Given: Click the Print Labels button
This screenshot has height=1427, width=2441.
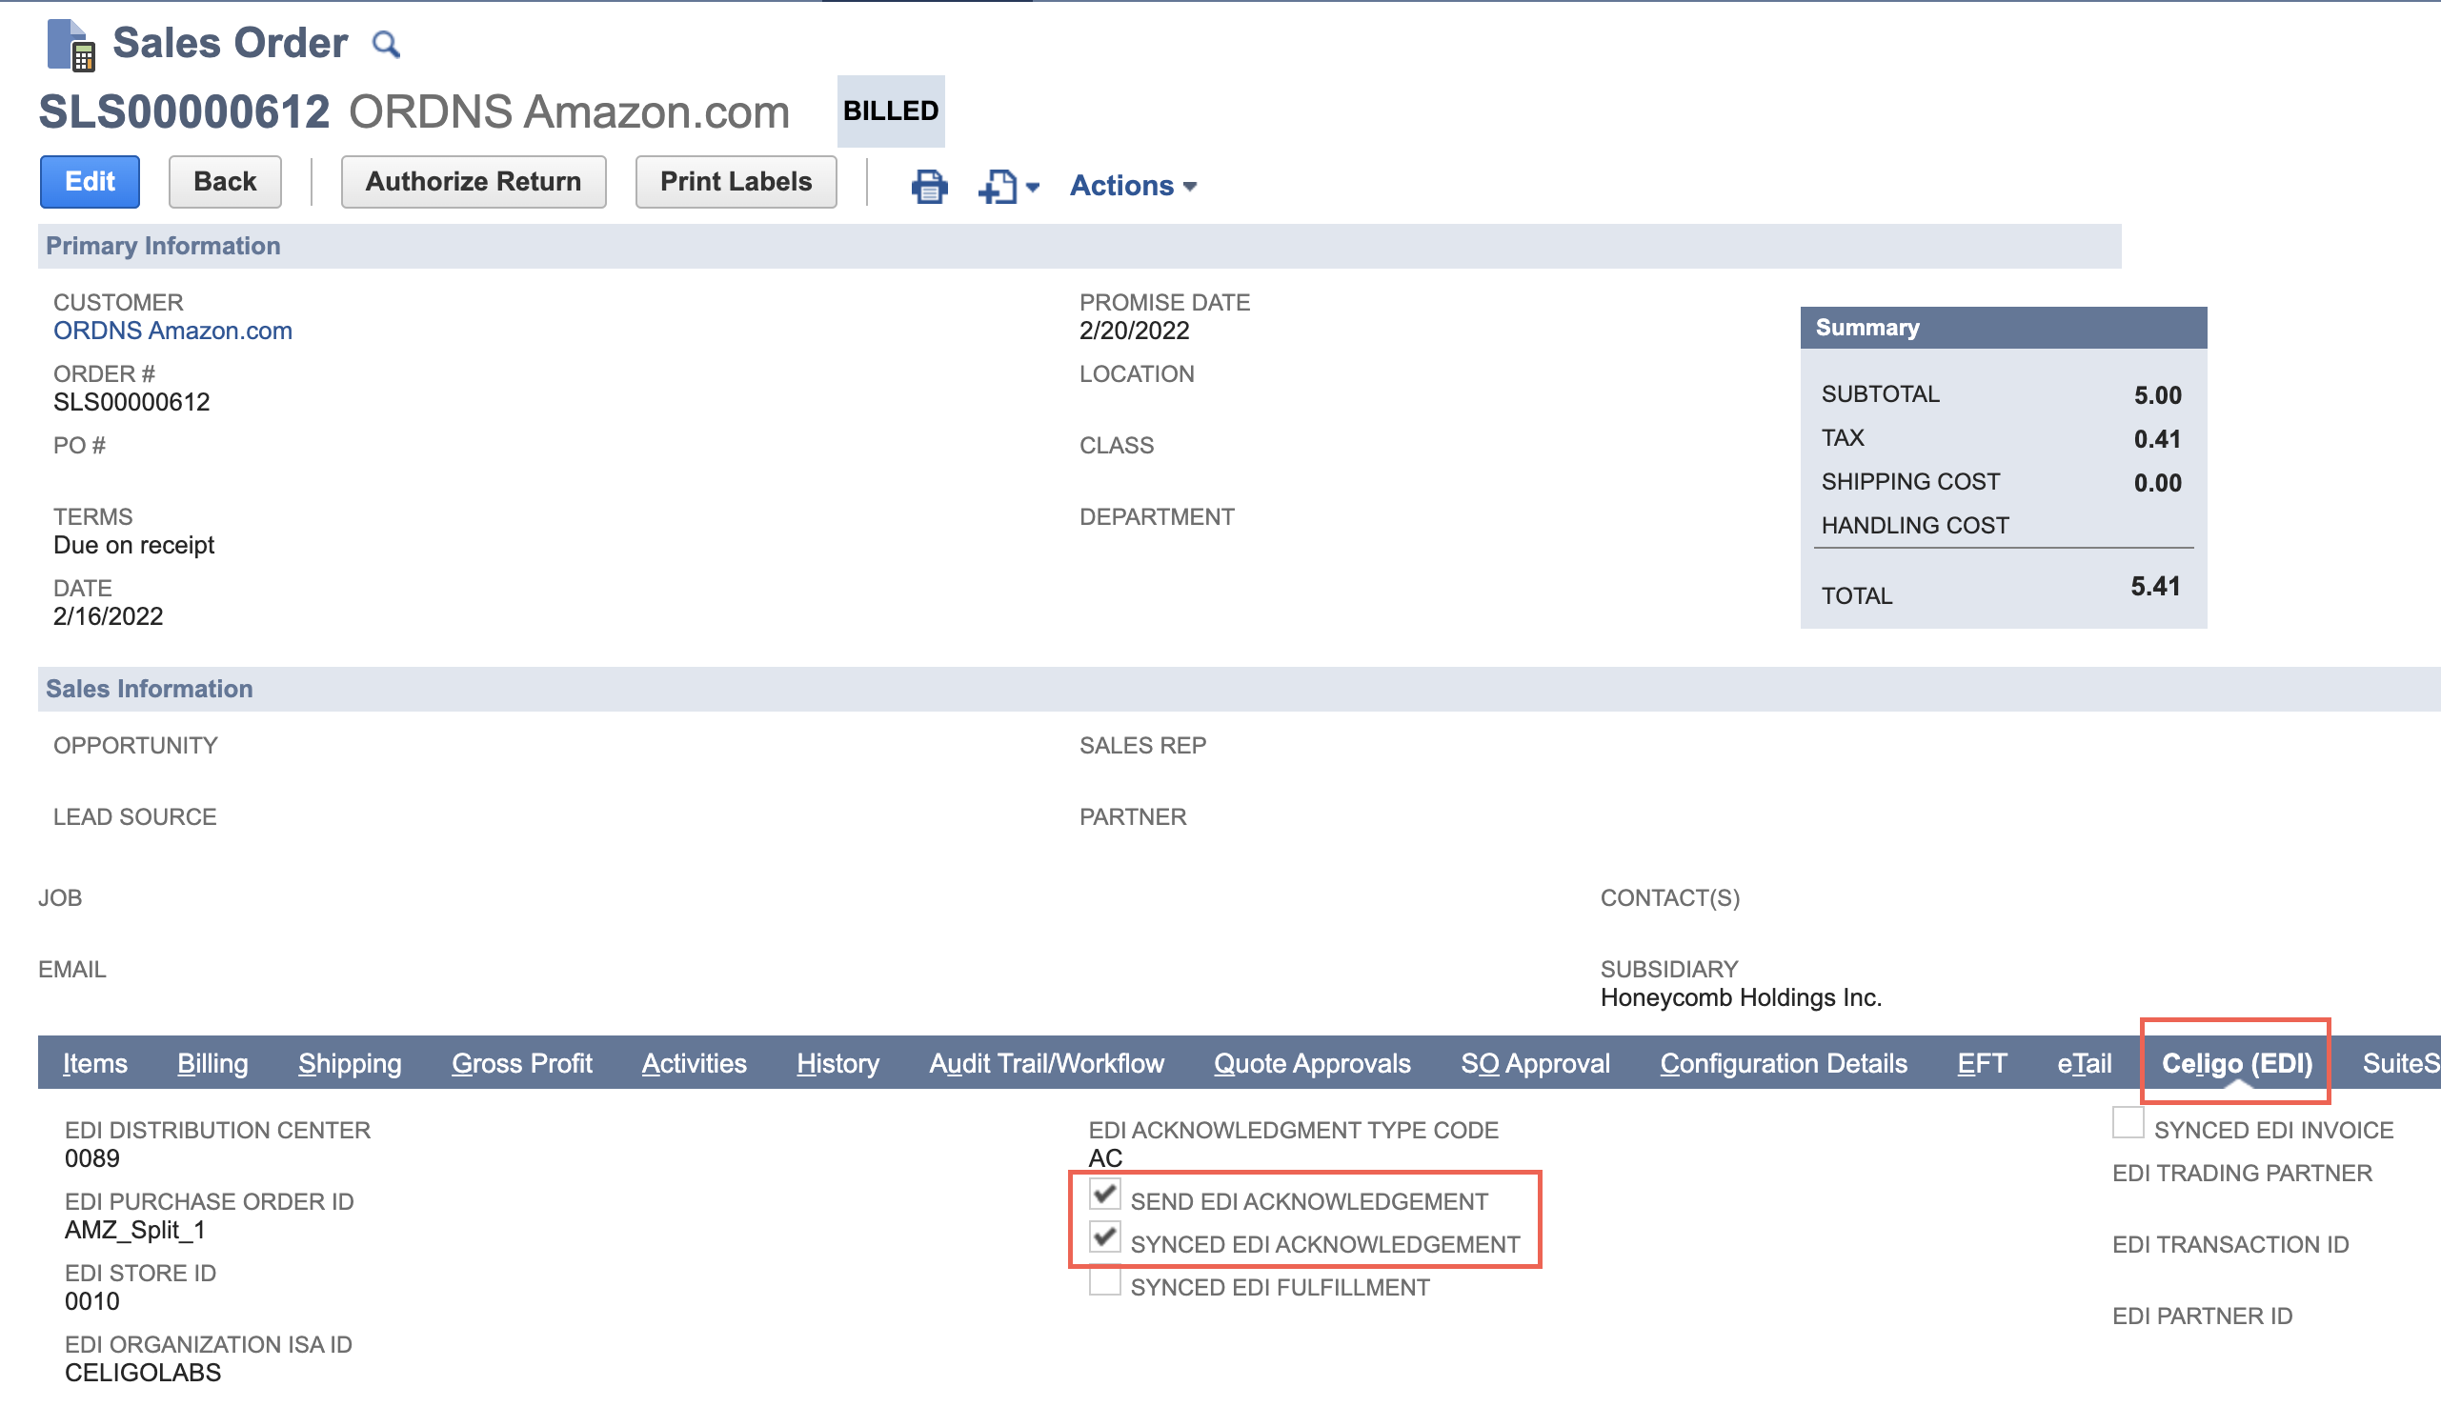Looking at the screenshot, I should (x=736, y=181).
